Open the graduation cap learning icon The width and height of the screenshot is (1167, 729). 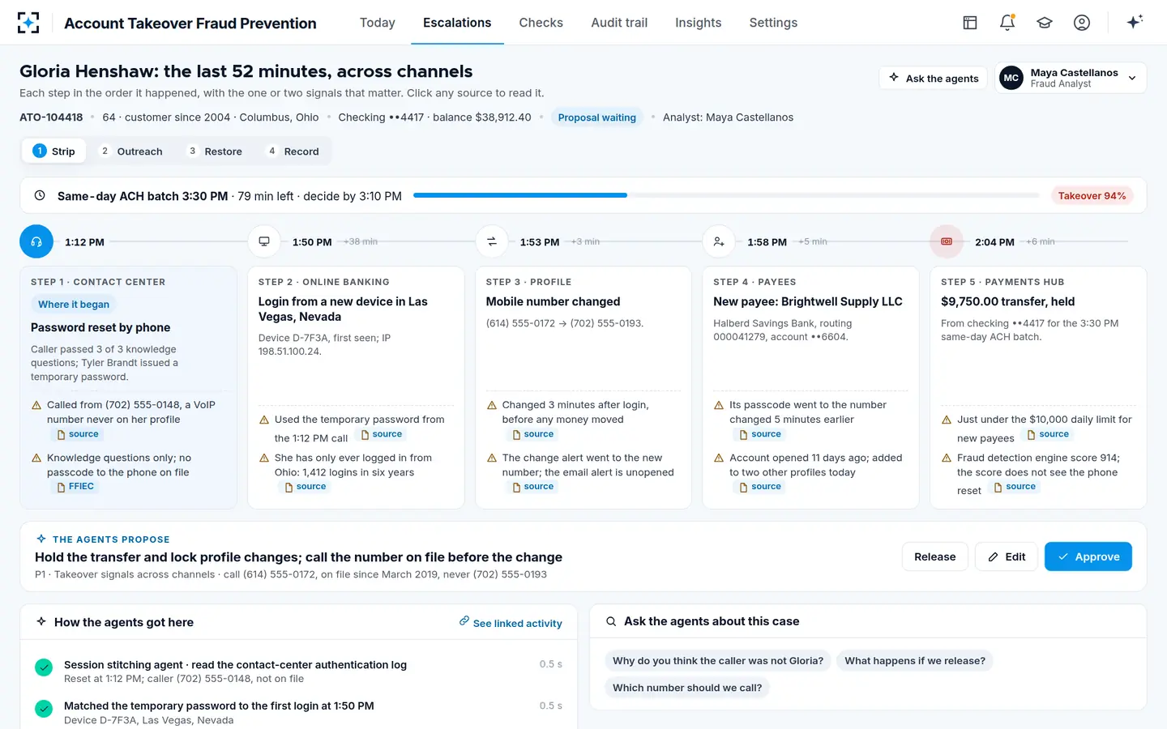click(1045, 23)
